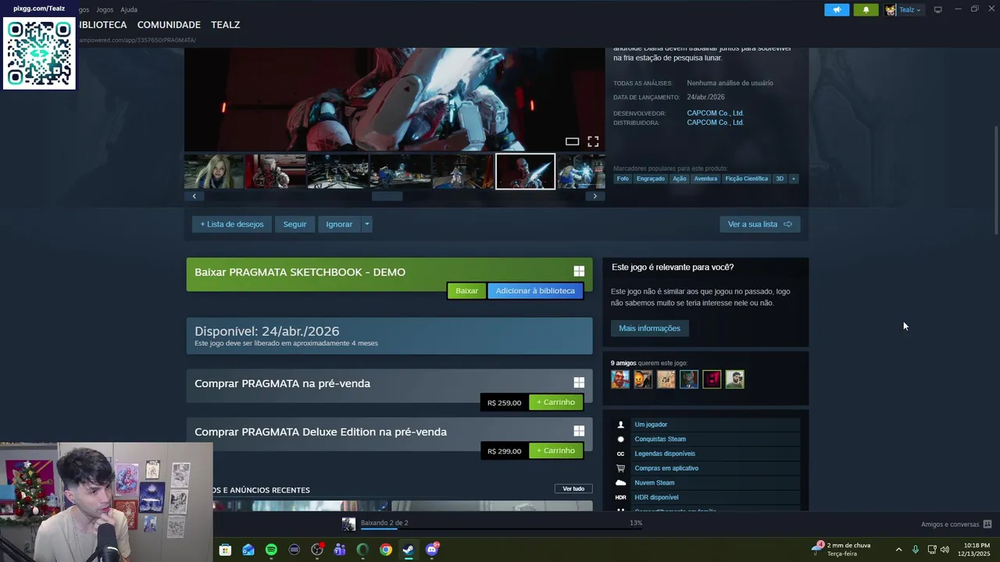Select the highlighted robot screenshot thumbnail
1000x562 pixels.
coord(525,172)
